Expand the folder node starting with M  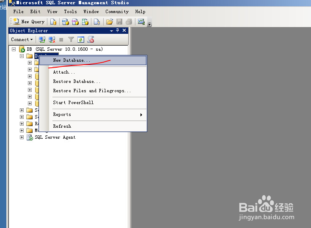(22, 130)
